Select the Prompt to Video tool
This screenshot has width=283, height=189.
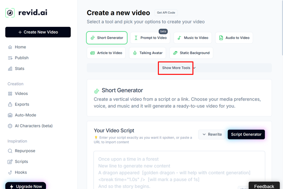click(150, 38)
